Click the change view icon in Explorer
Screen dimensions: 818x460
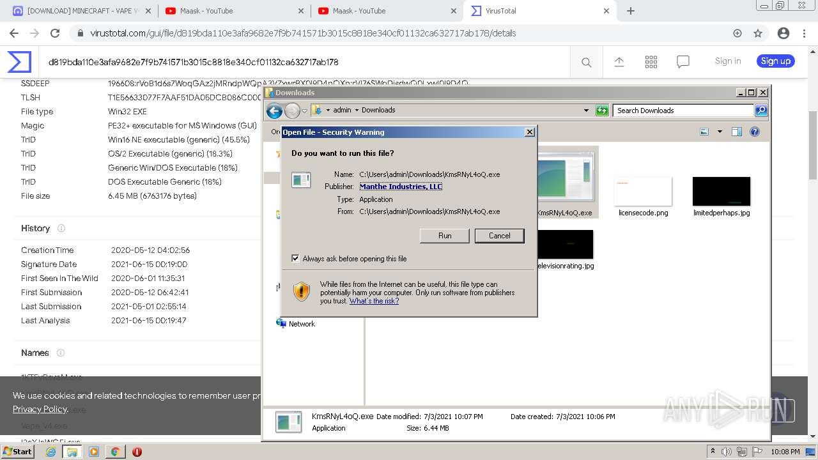[704, 132]
